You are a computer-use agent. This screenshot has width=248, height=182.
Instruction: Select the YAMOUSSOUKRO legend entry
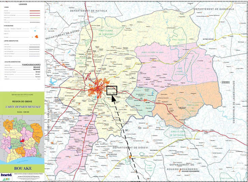click(31, 65)
